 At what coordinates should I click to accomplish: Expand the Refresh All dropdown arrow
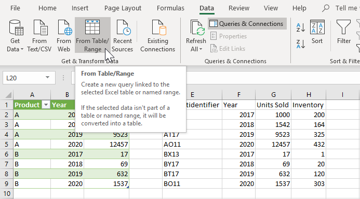point(201,49)
